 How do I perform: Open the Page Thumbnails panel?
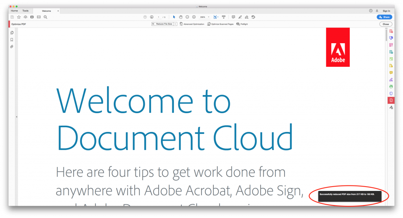point(12,33)
